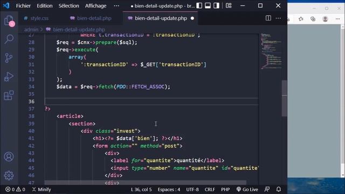Expand the hidden menu bar items
345x194 pixels.
(116, 6)
